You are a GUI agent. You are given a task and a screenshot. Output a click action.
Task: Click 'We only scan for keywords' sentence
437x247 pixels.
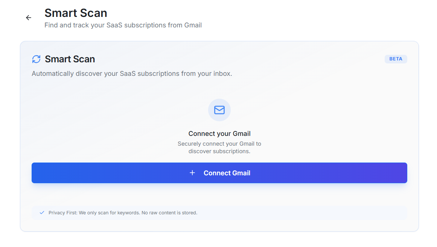point(109,213)
